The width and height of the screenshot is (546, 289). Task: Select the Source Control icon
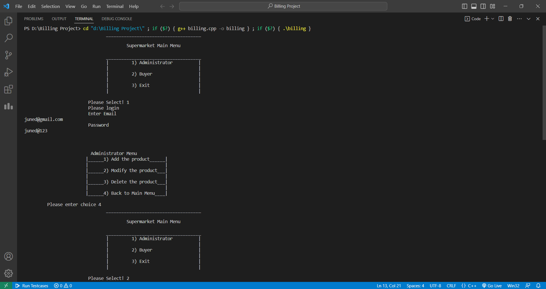point(9,55)
